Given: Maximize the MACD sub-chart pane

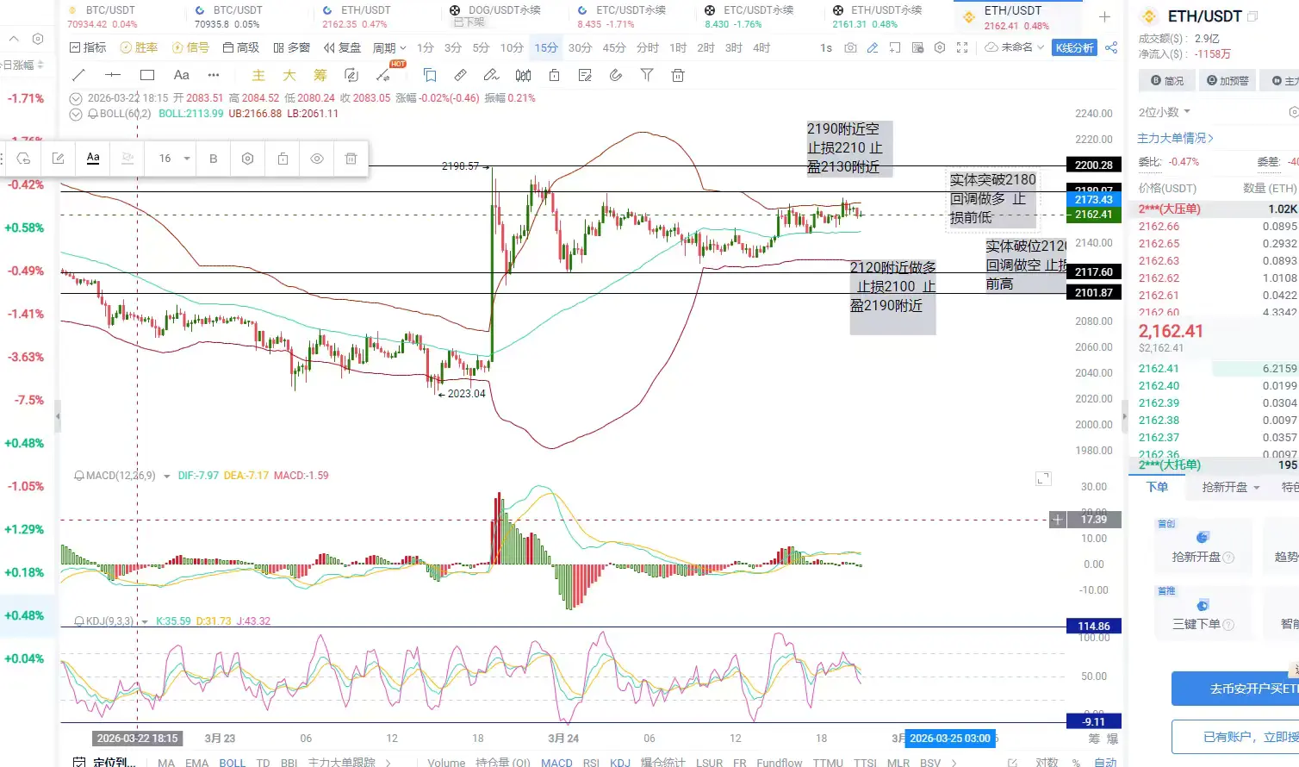Looking at the screenshot, I should [1043, 478].
